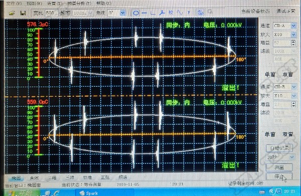
Task: Open the 文件 menu
Action: pyautogui.click(x=14, y=4)
